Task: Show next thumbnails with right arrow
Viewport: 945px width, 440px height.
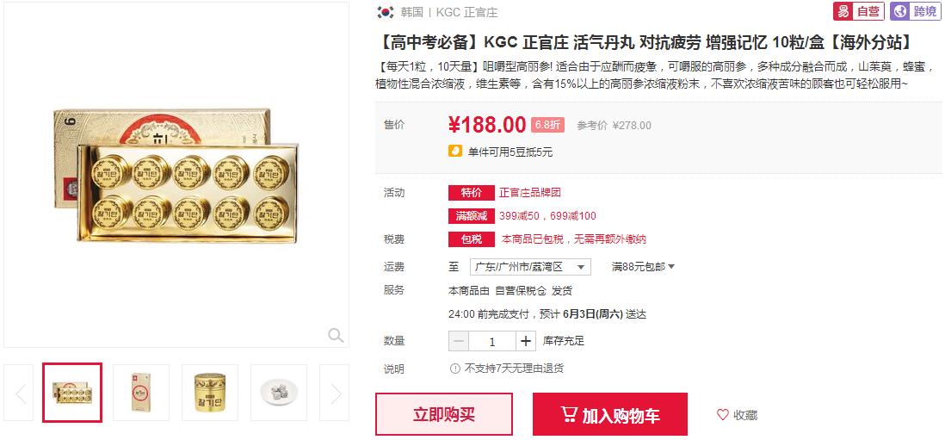Action: point(336,394)
